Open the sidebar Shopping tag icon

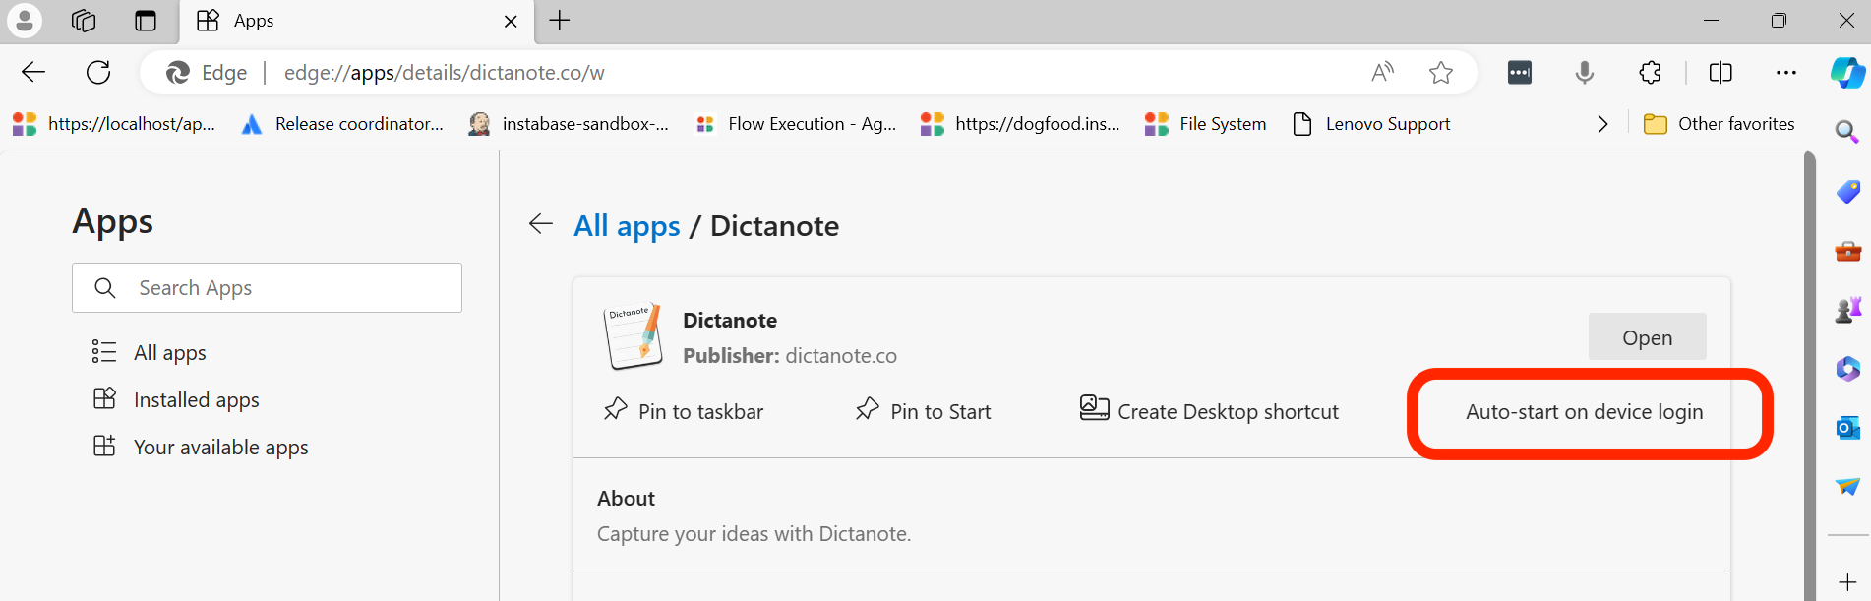pyautogui.click(x=1847, y=192)
